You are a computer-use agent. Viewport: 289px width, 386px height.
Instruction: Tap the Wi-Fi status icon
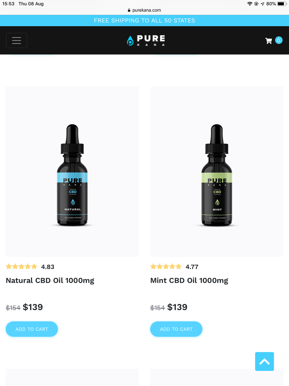click(250, 4)
